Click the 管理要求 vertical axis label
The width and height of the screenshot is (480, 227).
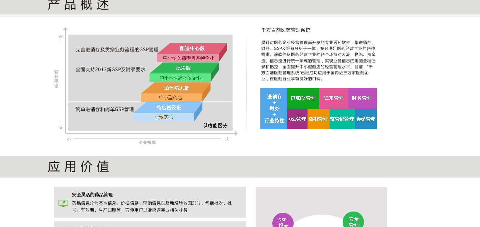coord(56,79)
